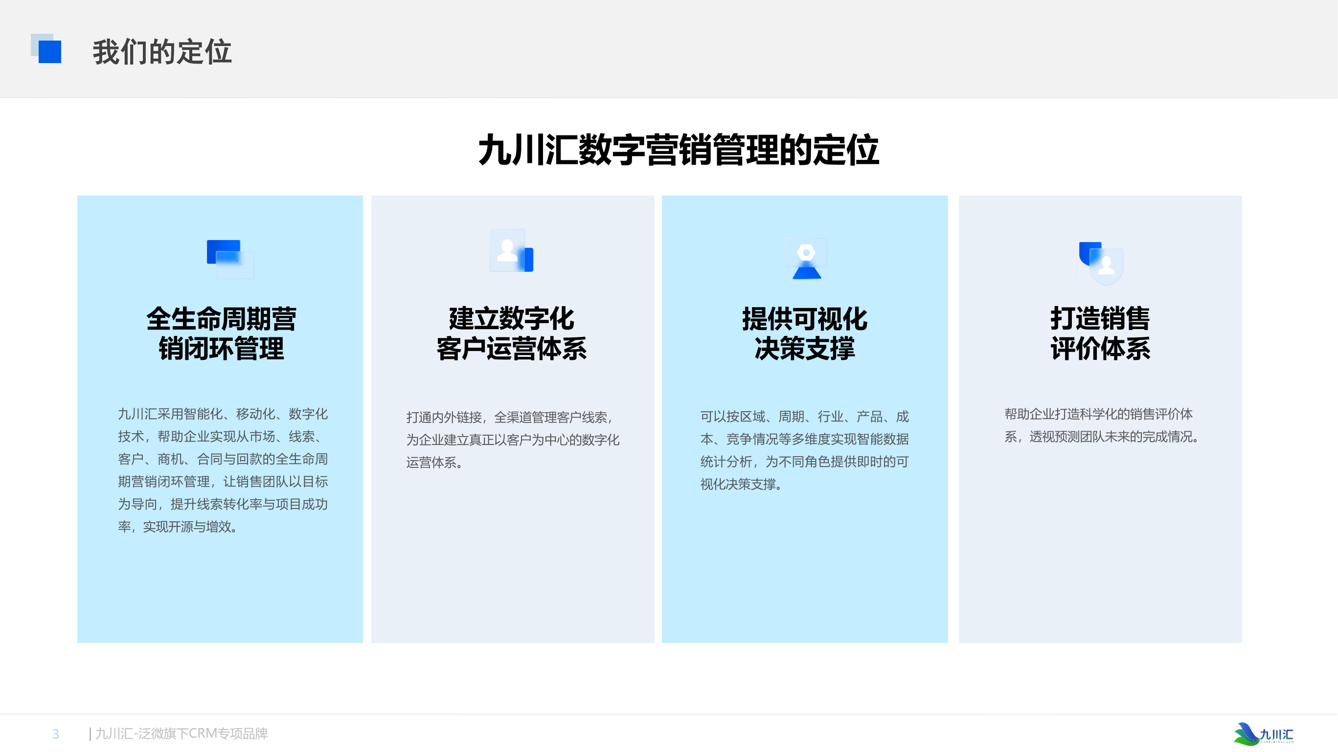The width and height of the screenshot is (1338, 752).
Task: Click the page number 3 in the footer
Action: (56, 734)
